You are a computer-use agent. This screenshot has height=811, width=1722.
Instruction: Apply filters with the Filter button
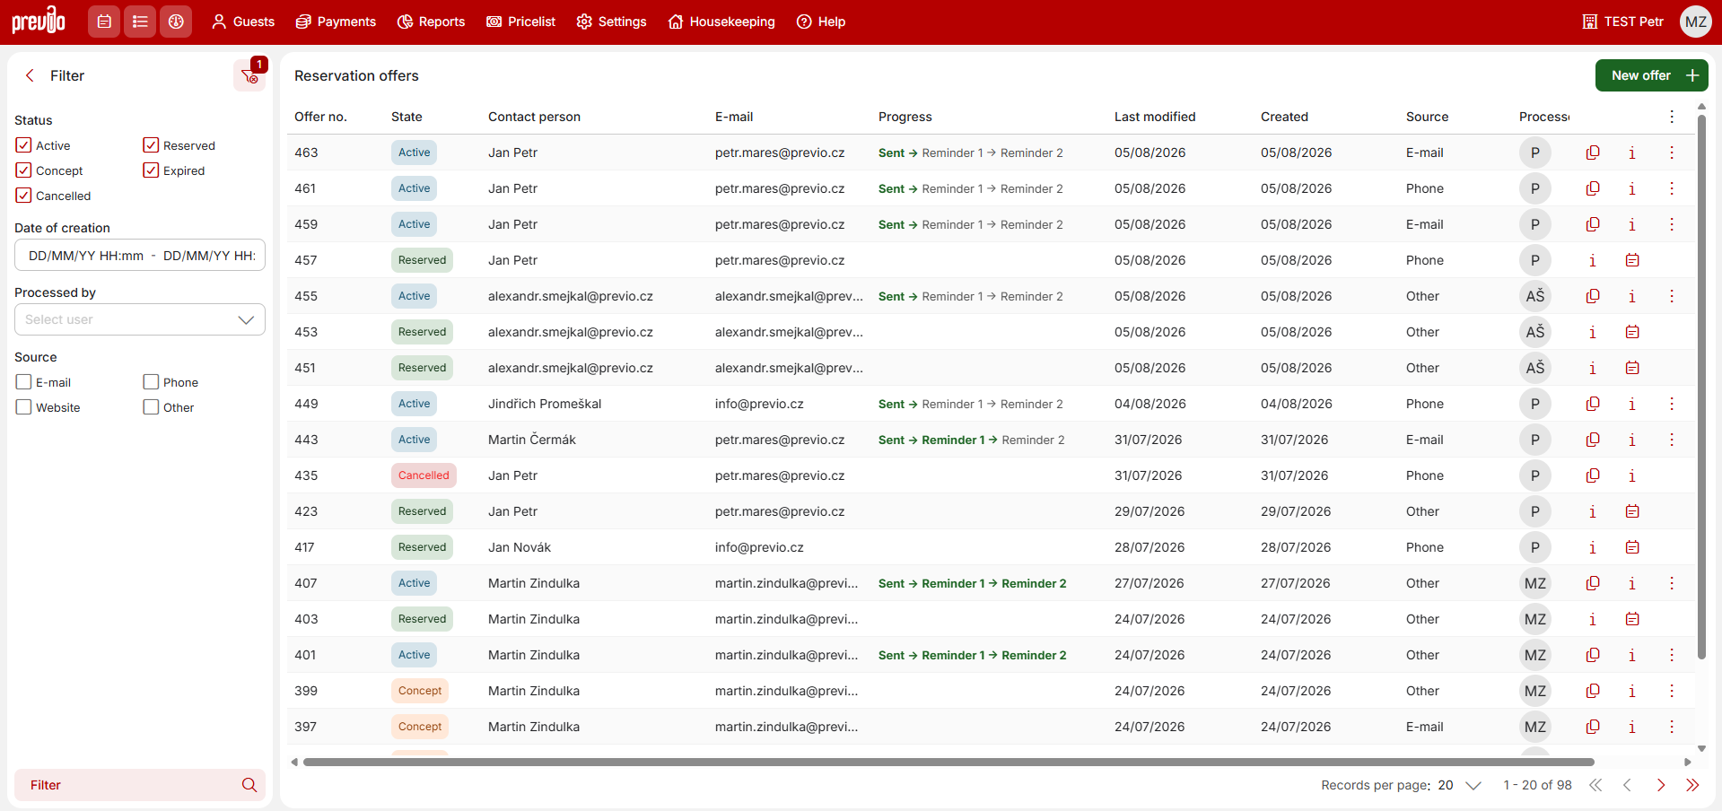tap(140, 785)
